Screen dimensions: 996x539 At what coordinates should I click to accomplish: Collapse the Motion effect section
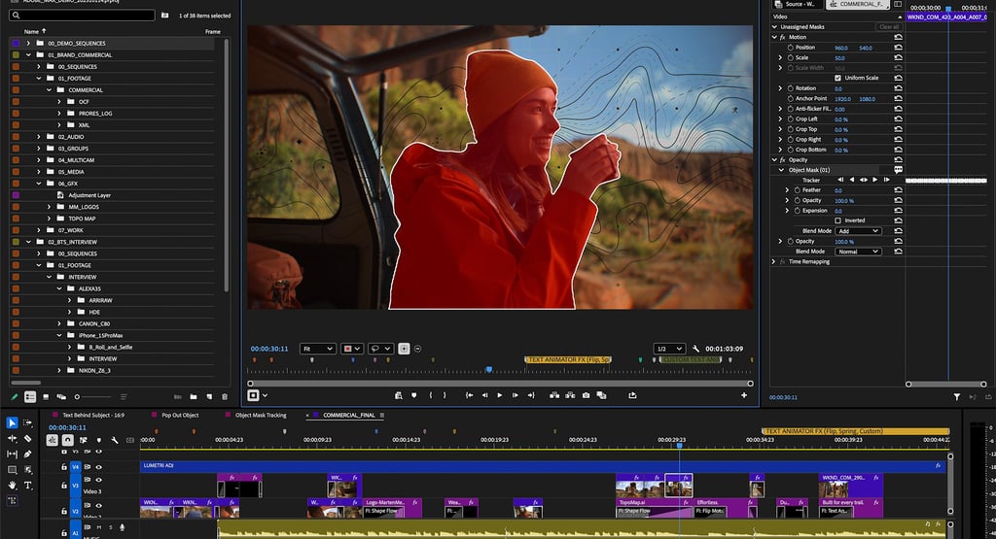[x=774, y=38]
